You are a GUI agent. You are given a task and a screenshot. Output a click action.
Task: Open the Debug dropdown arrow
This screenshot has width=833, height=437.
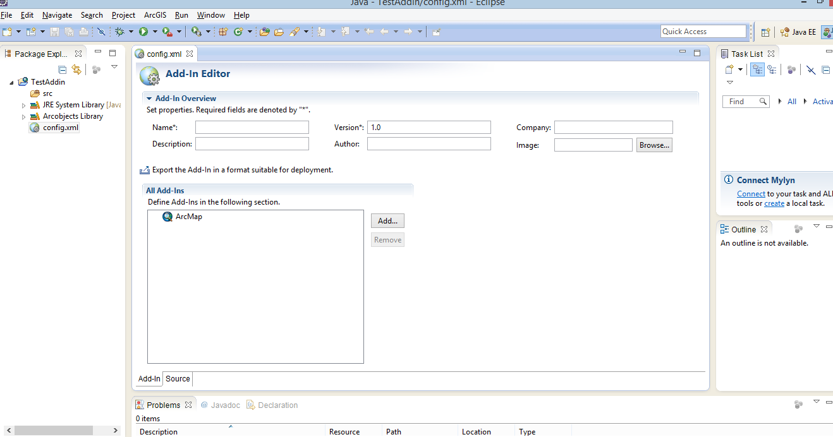131,32
